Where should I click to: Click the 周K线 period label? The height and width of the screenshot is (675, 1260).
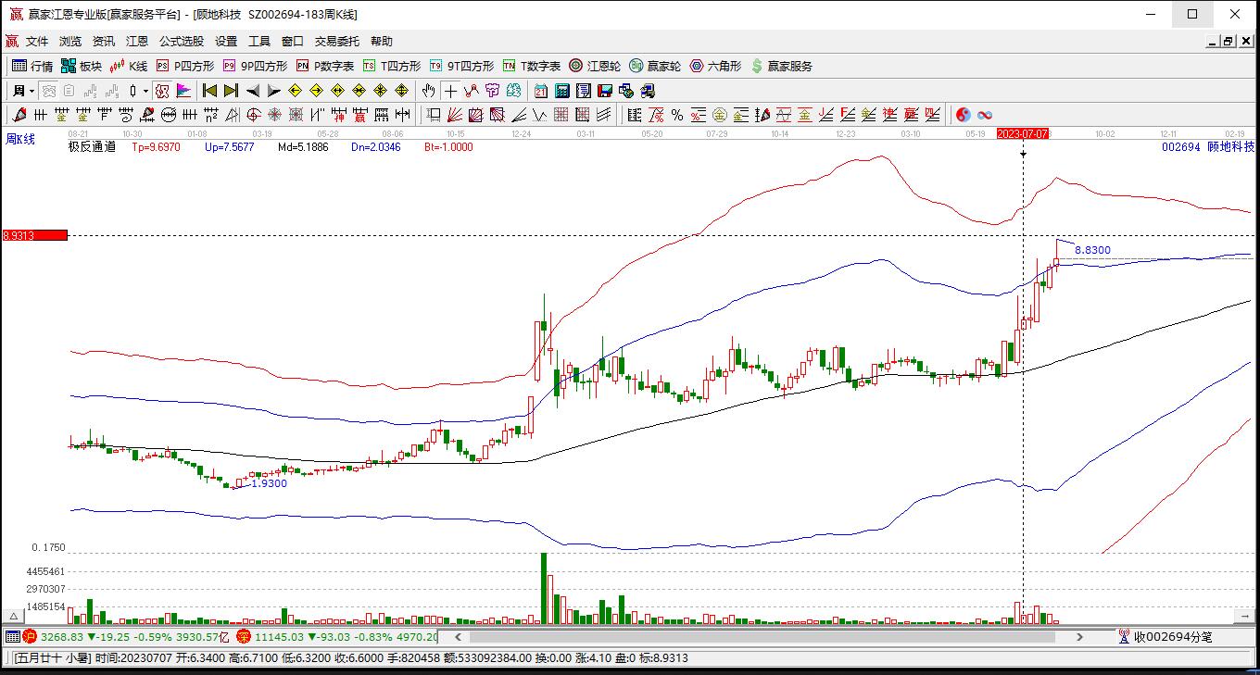[20, 140]
